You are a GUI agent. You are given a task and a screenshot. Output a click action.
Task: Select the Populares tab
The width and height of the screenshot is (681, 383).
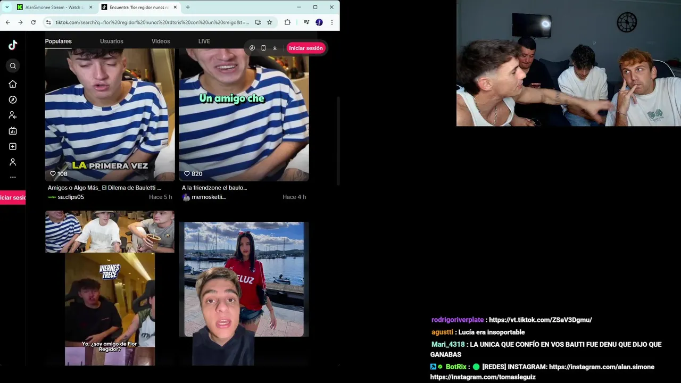tap(58, 41)
